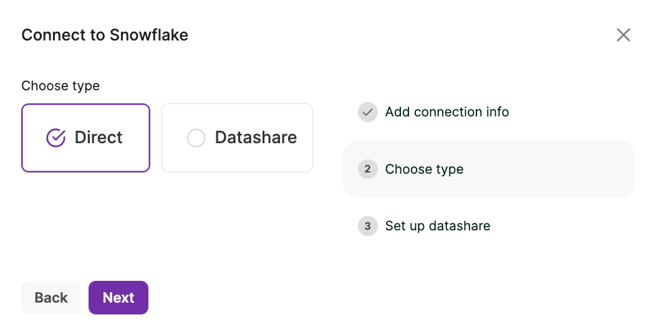The image size is (651, 335).
Task: Click the purple checkmark icon on Direct
Action: (x=56, y=138)
